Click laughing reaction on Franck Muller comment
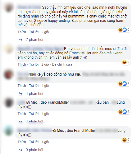Viewport: 137px width, 154px height. coord(124,62)
